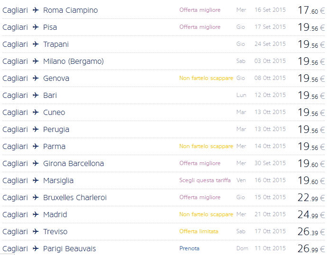This screenshot has width=328, height=255.
Task: Click the airplane icon beside Genova
Action: (x=36, y=78)
